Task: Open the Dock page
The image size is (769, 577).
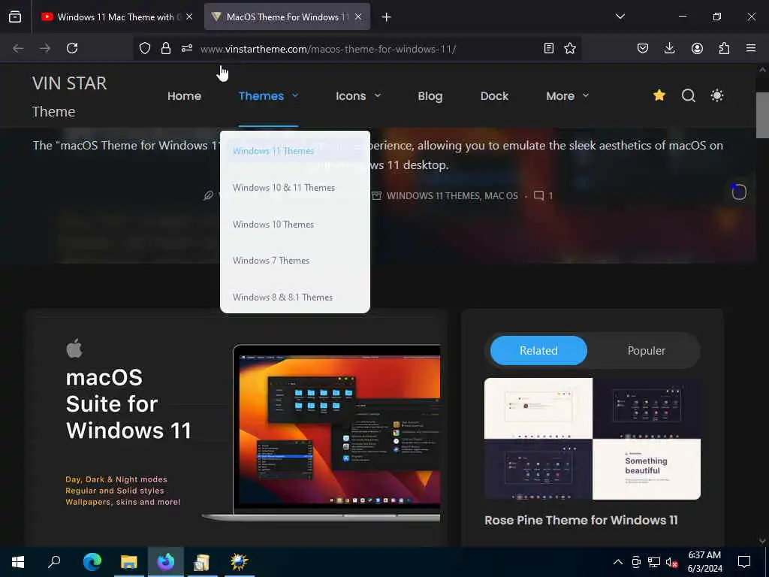Action: [494, 95]
